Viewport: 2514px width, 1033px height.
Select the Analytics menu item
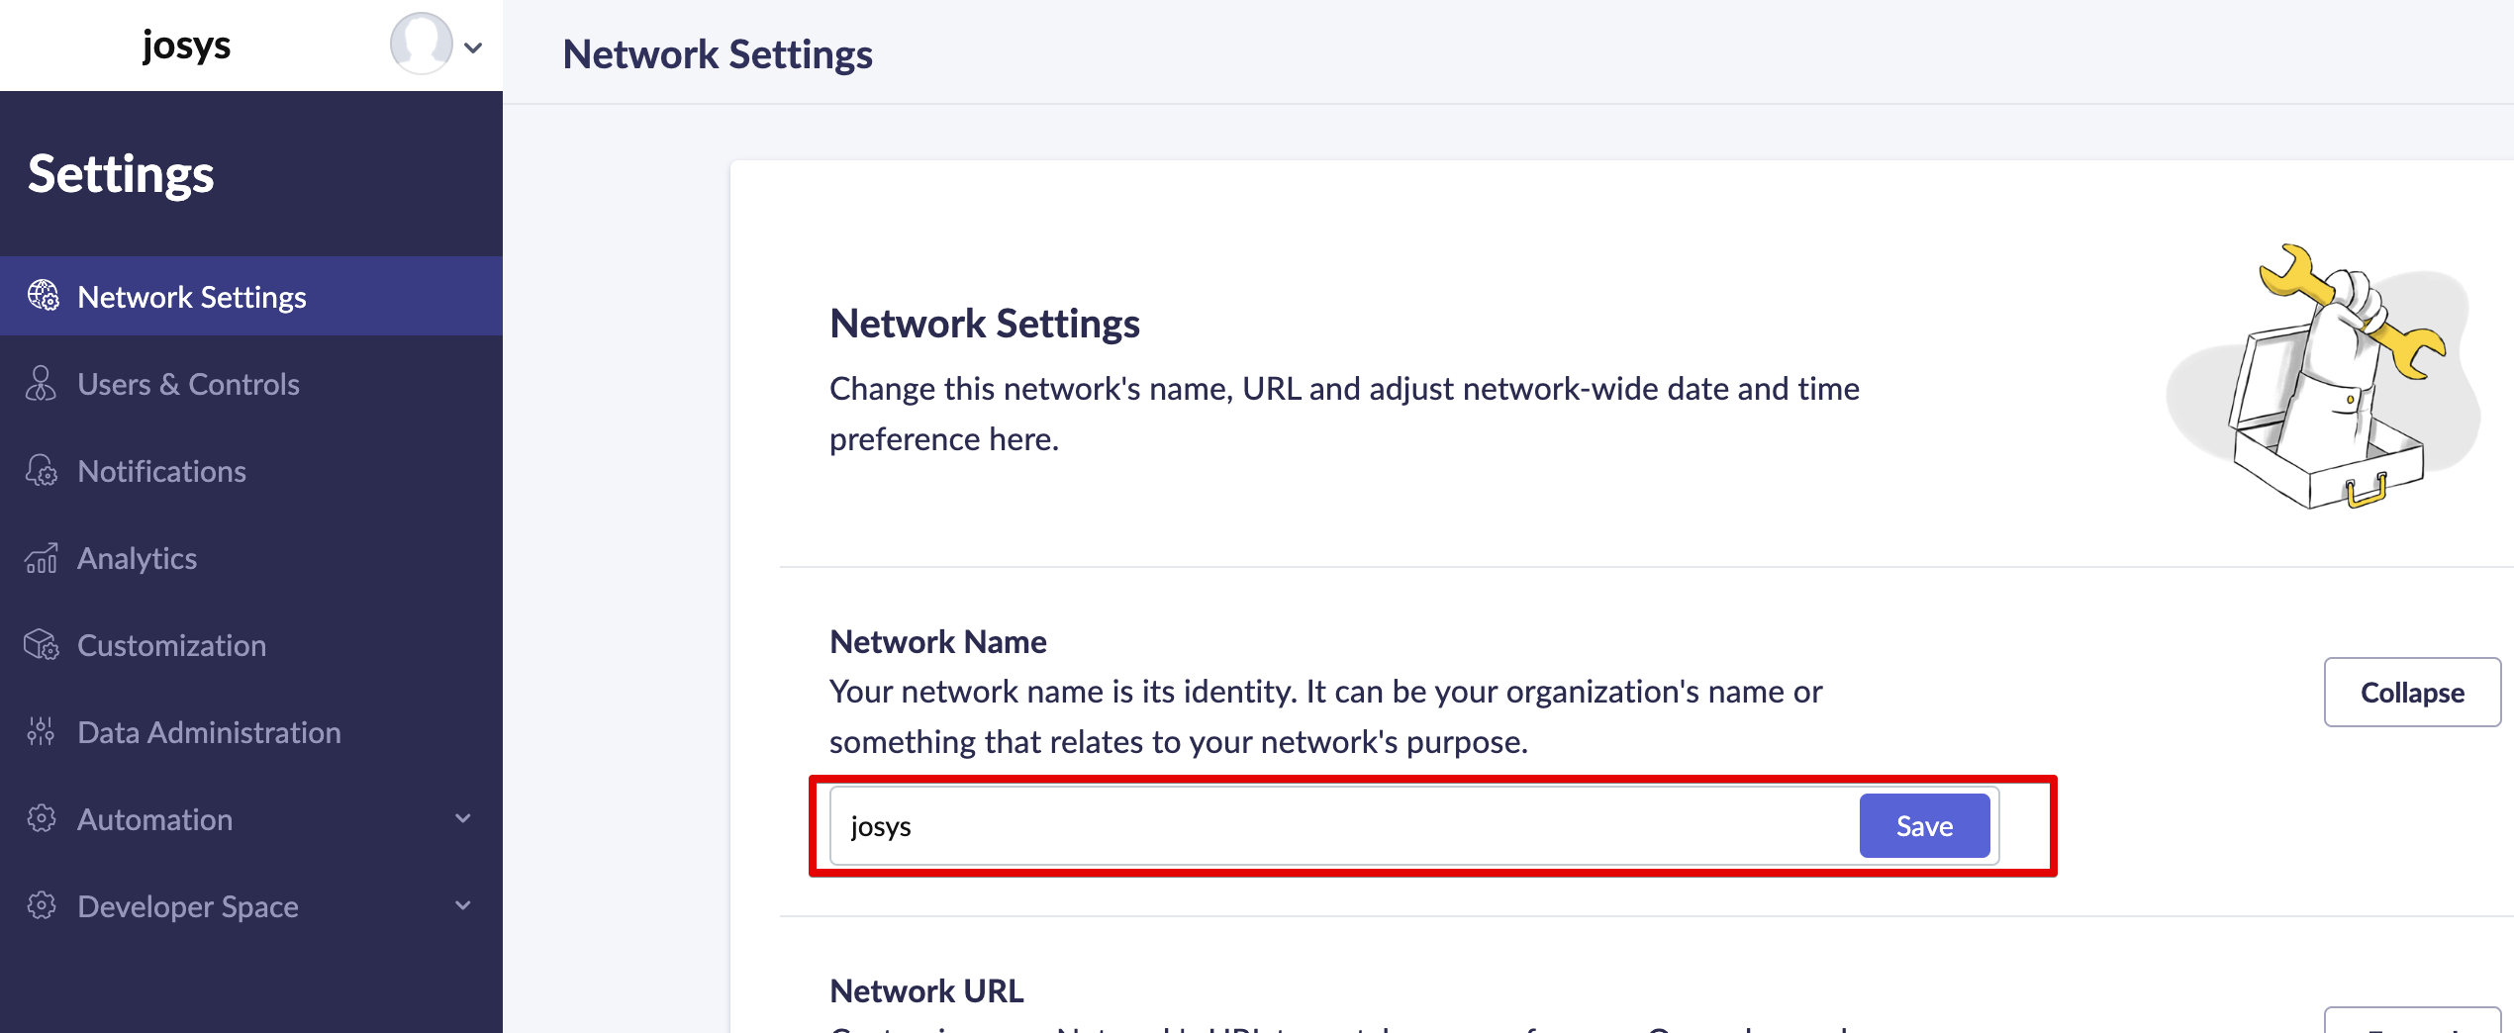[137, 558]
